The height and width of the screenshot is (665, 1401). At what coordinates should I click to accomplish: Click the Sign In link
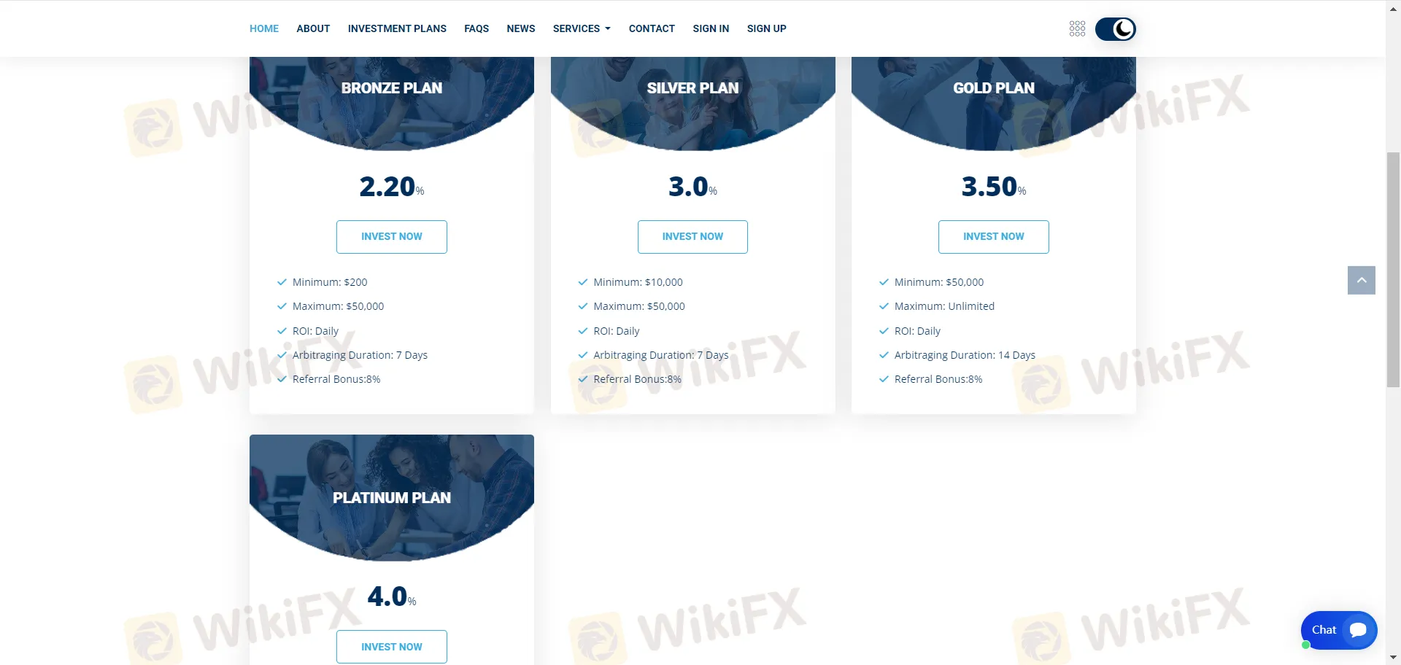tap(711, 28)
